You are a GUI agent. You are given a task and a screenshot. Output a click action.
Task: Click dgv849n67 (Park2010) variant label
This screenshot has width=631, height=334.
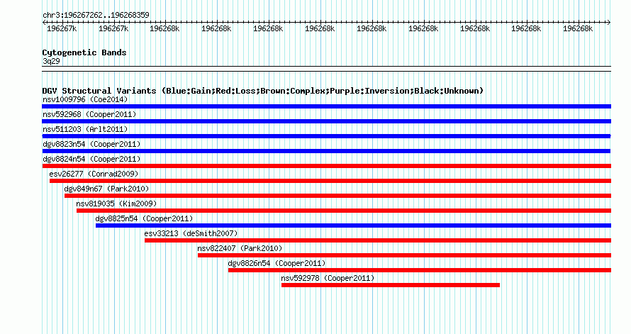(106, 189)
